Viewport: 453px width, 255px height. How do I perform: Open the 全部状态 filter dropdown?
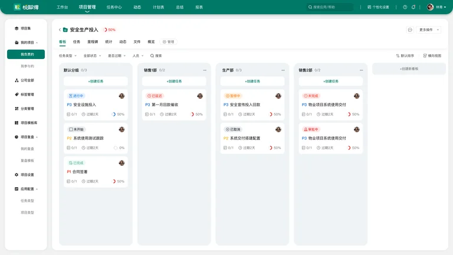tap(93, 56)
